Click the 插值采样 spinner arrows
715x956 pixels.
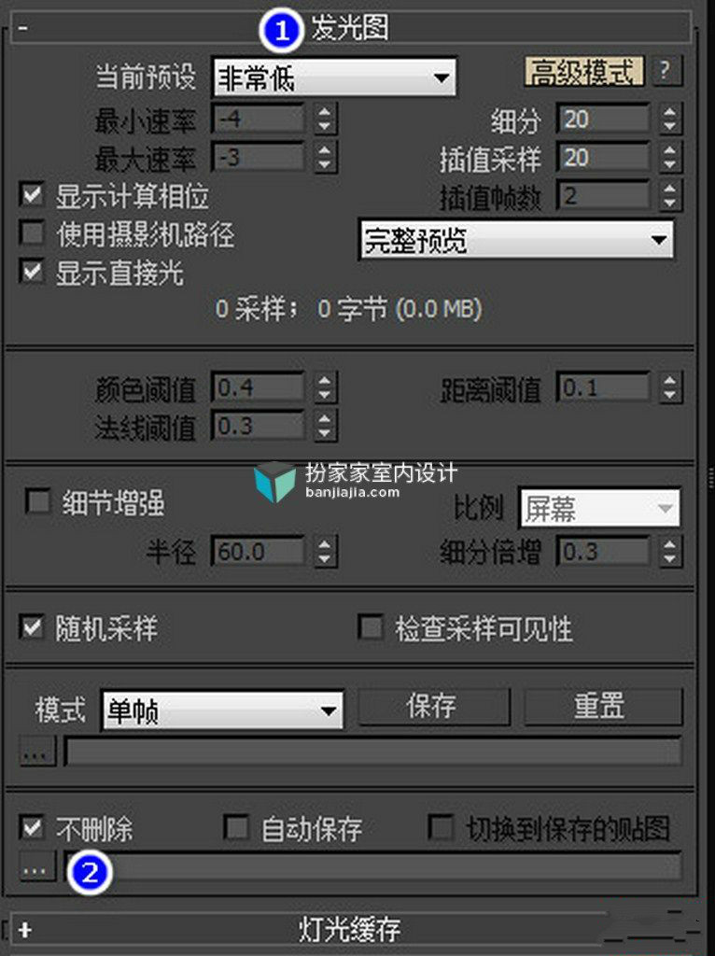tap(670, 157)
